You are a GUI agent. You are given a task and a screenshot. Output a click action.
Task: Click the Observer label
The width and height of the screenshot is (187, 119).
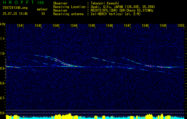coord(60,3)
